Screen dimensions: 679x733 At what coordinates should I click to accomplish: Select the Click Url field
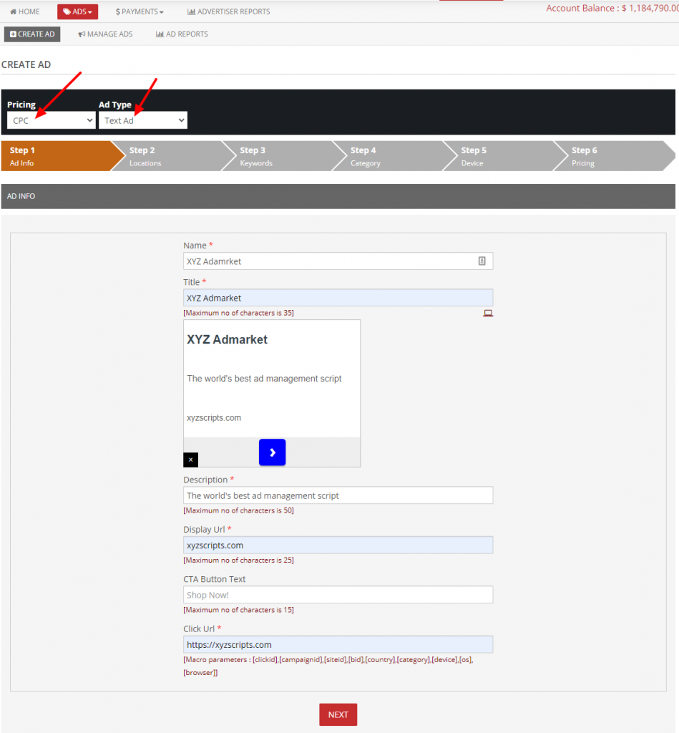coord(338,644)
